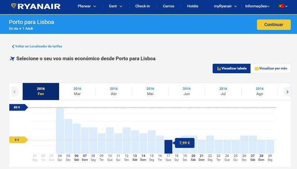Go back via Voltar ao Localizador de tarifas
297x169 pixels.
[38, 46]
